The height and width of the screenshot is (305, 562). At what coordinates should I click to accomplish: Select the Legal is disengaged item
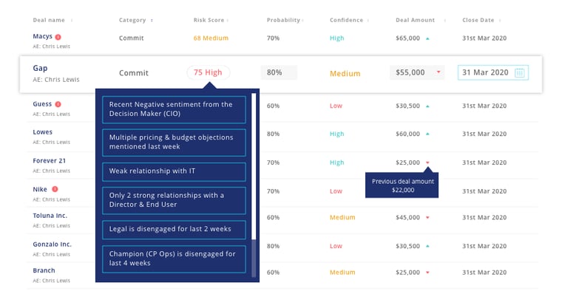(174, 229)
